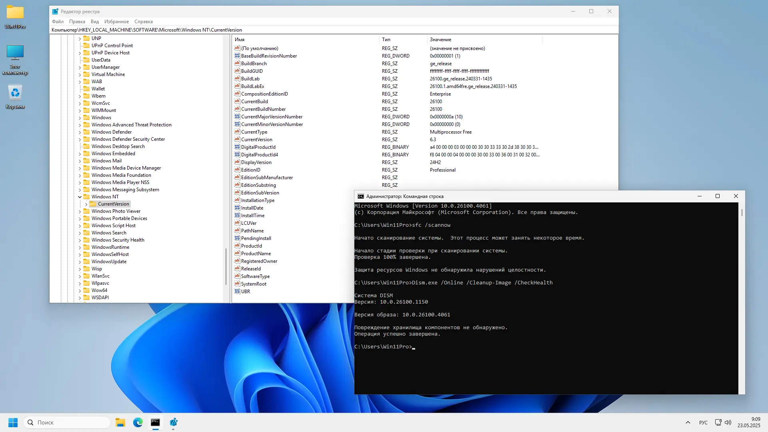Open the Избранное menu

tap(116, 22)
